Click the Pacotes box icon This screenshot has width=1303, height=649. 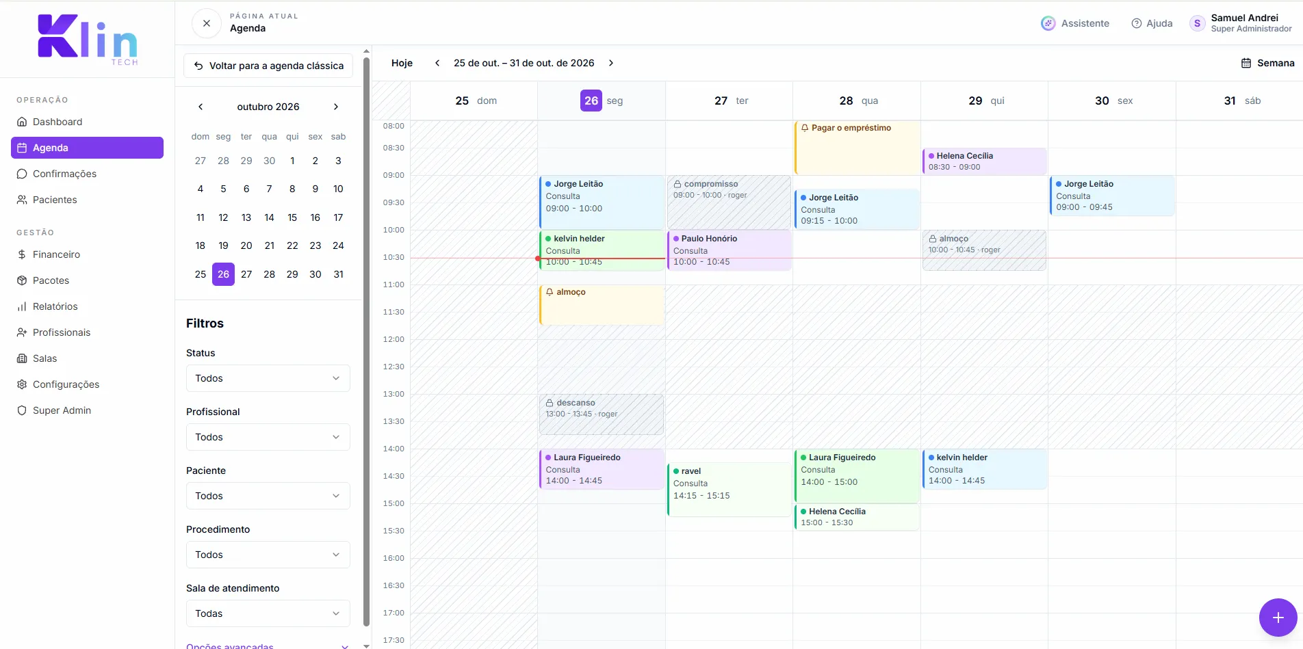[22, 280]
